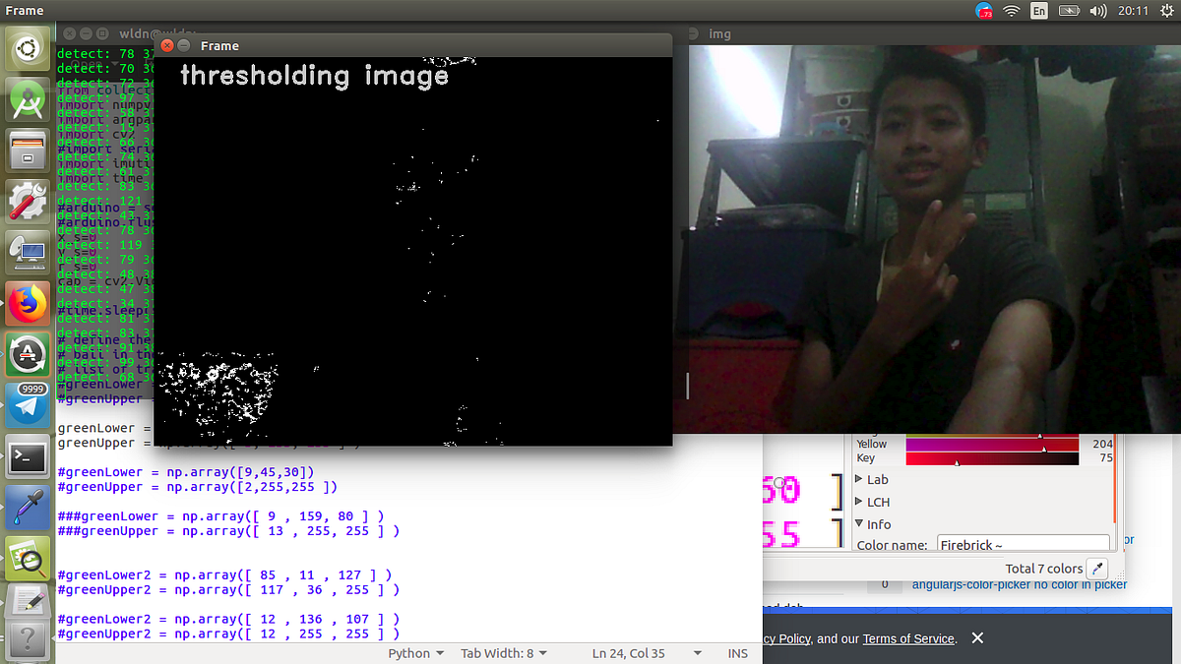This screenshot has width=1181, height=664.
Task: Follow the Terms of Service link
Action: [907, 637]
